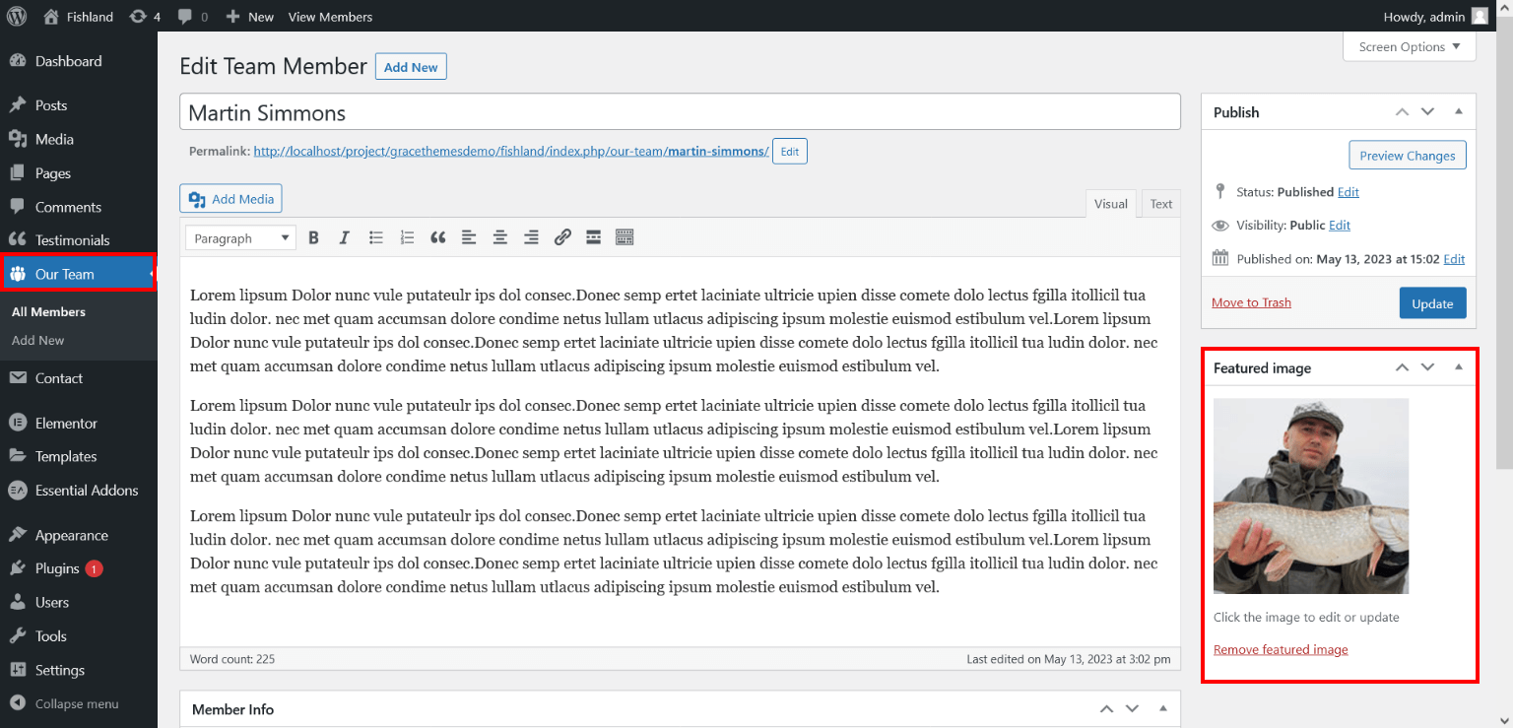Open Tools in the sidebar
Viewport: 1513px width, 728px height.
tap(79, 636)
